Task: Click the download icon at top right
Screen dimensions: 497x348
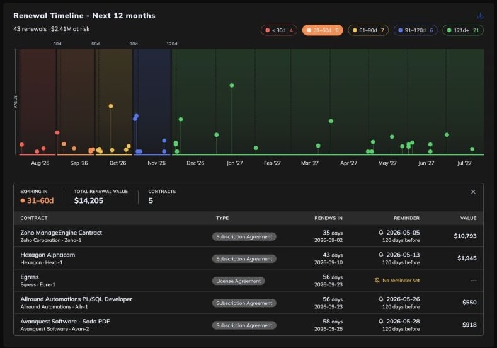Action: click(480, 16)
